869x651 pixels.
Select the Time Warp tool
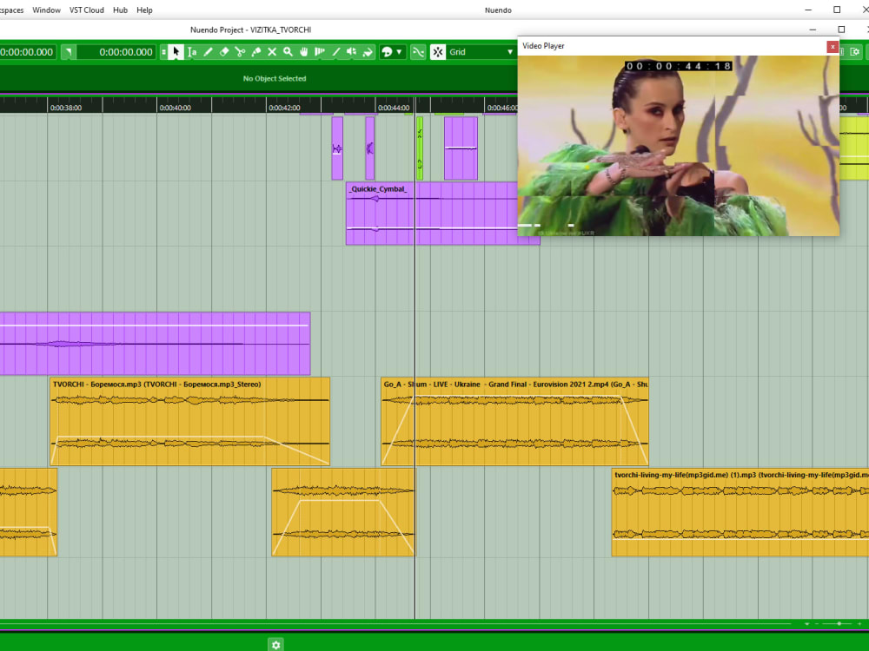point(320,52)
